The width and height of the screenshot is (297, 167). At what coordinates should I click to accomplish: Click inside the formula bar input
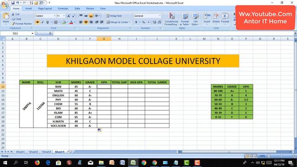173,33
